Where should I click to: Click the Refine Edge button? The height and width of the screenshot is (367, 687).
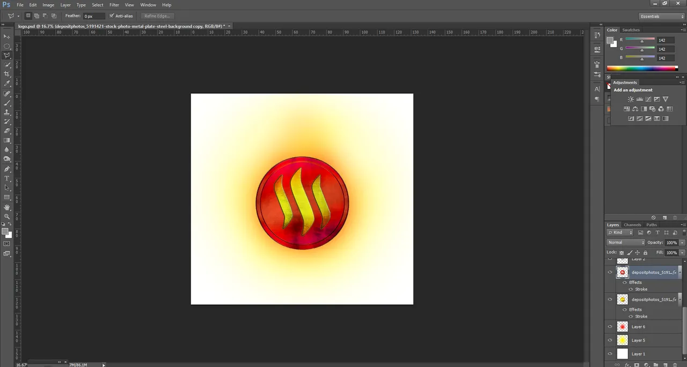(x=157, y=16)
